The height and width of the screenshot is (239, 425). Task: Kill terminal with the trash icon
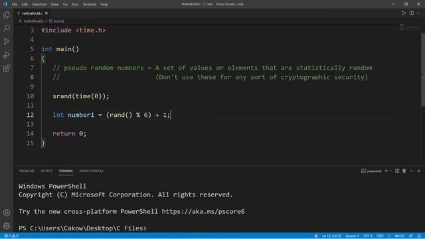(404, 171)
